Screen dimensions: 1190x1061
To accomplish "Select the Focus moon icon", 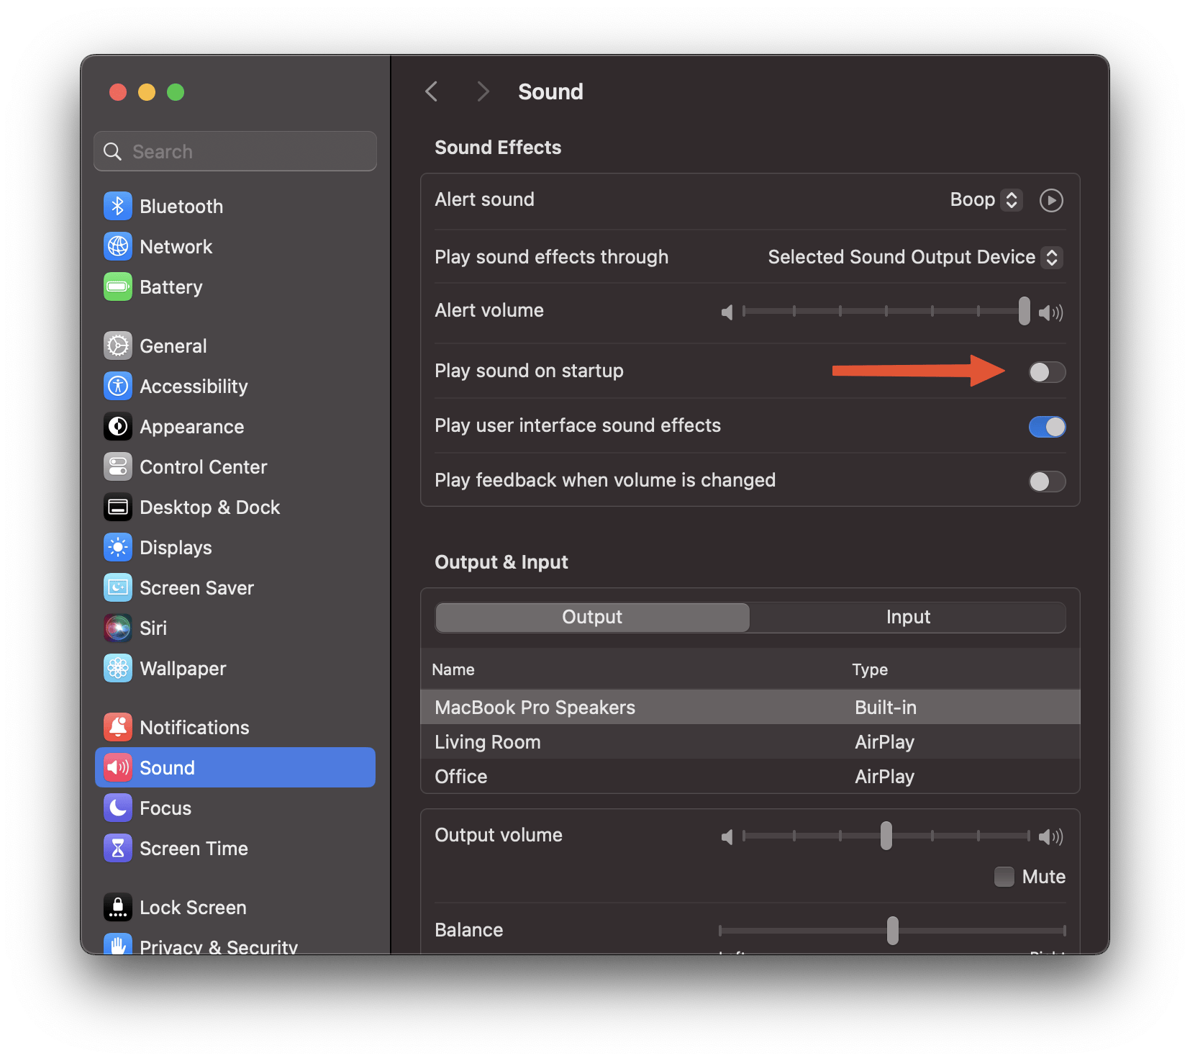I will click(118, 808).
